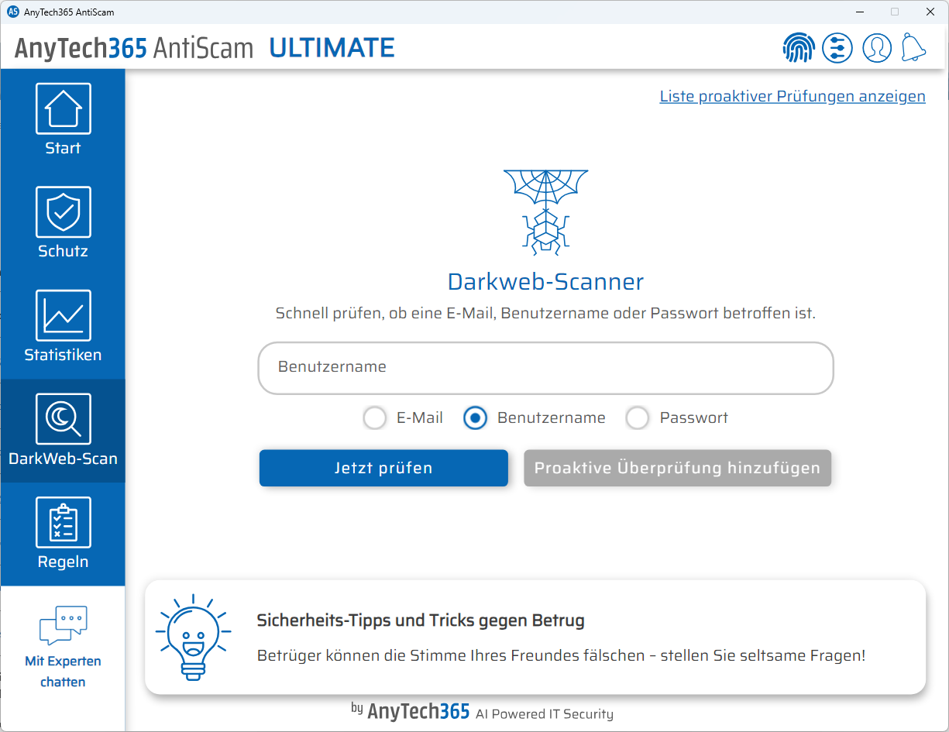Open Liste proaktiver Prüfungen anzeigen link

click(792, 96)
